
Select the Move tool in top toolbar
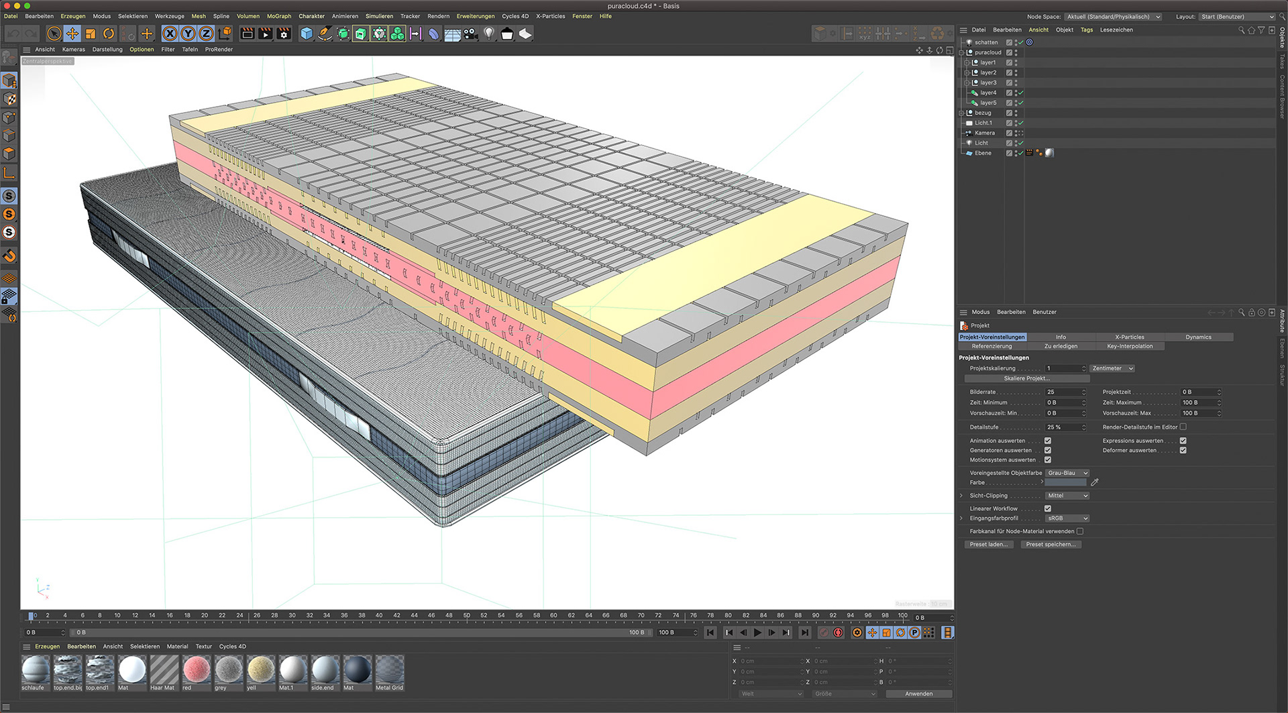pos(72,34)
